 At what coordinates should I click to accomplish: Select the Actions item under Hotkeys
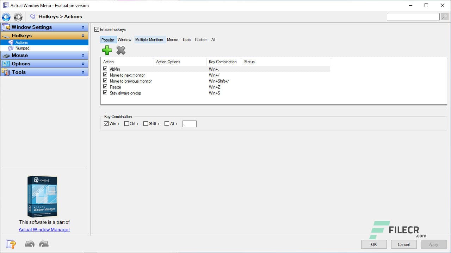click(21, 42)
